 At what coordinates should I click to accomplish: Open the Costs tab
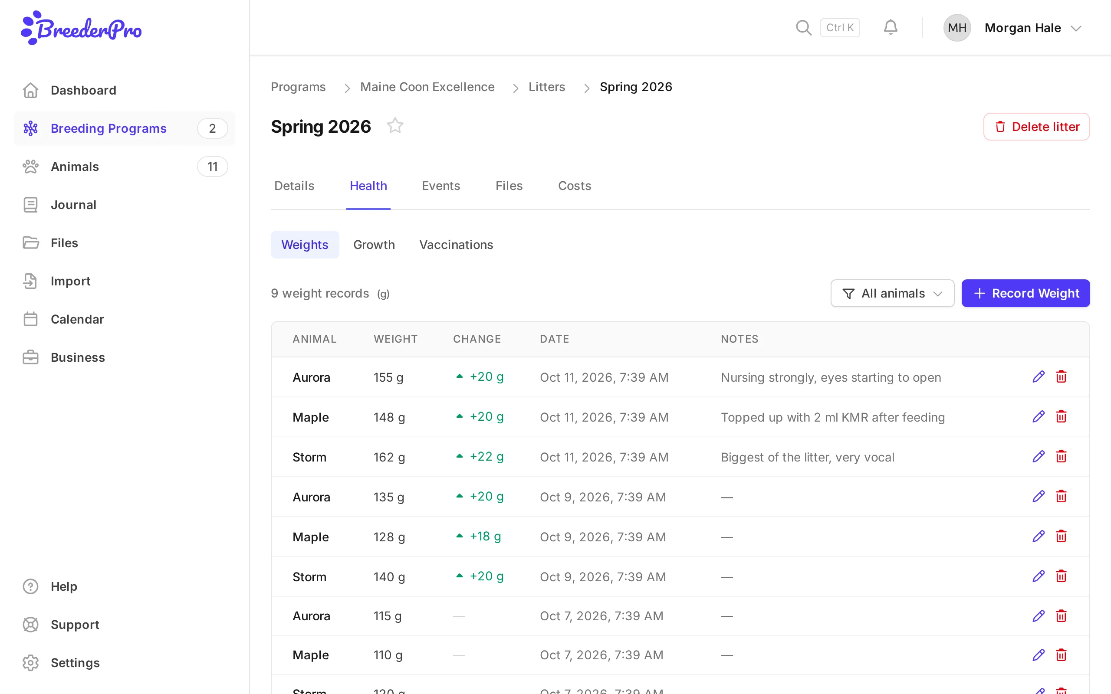[x=574, y=186]
